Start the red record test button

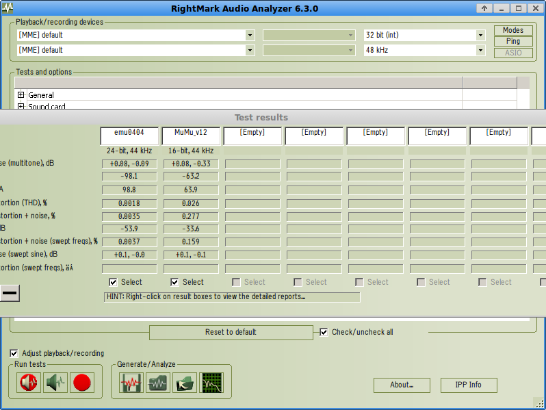[x=82, y=383]
